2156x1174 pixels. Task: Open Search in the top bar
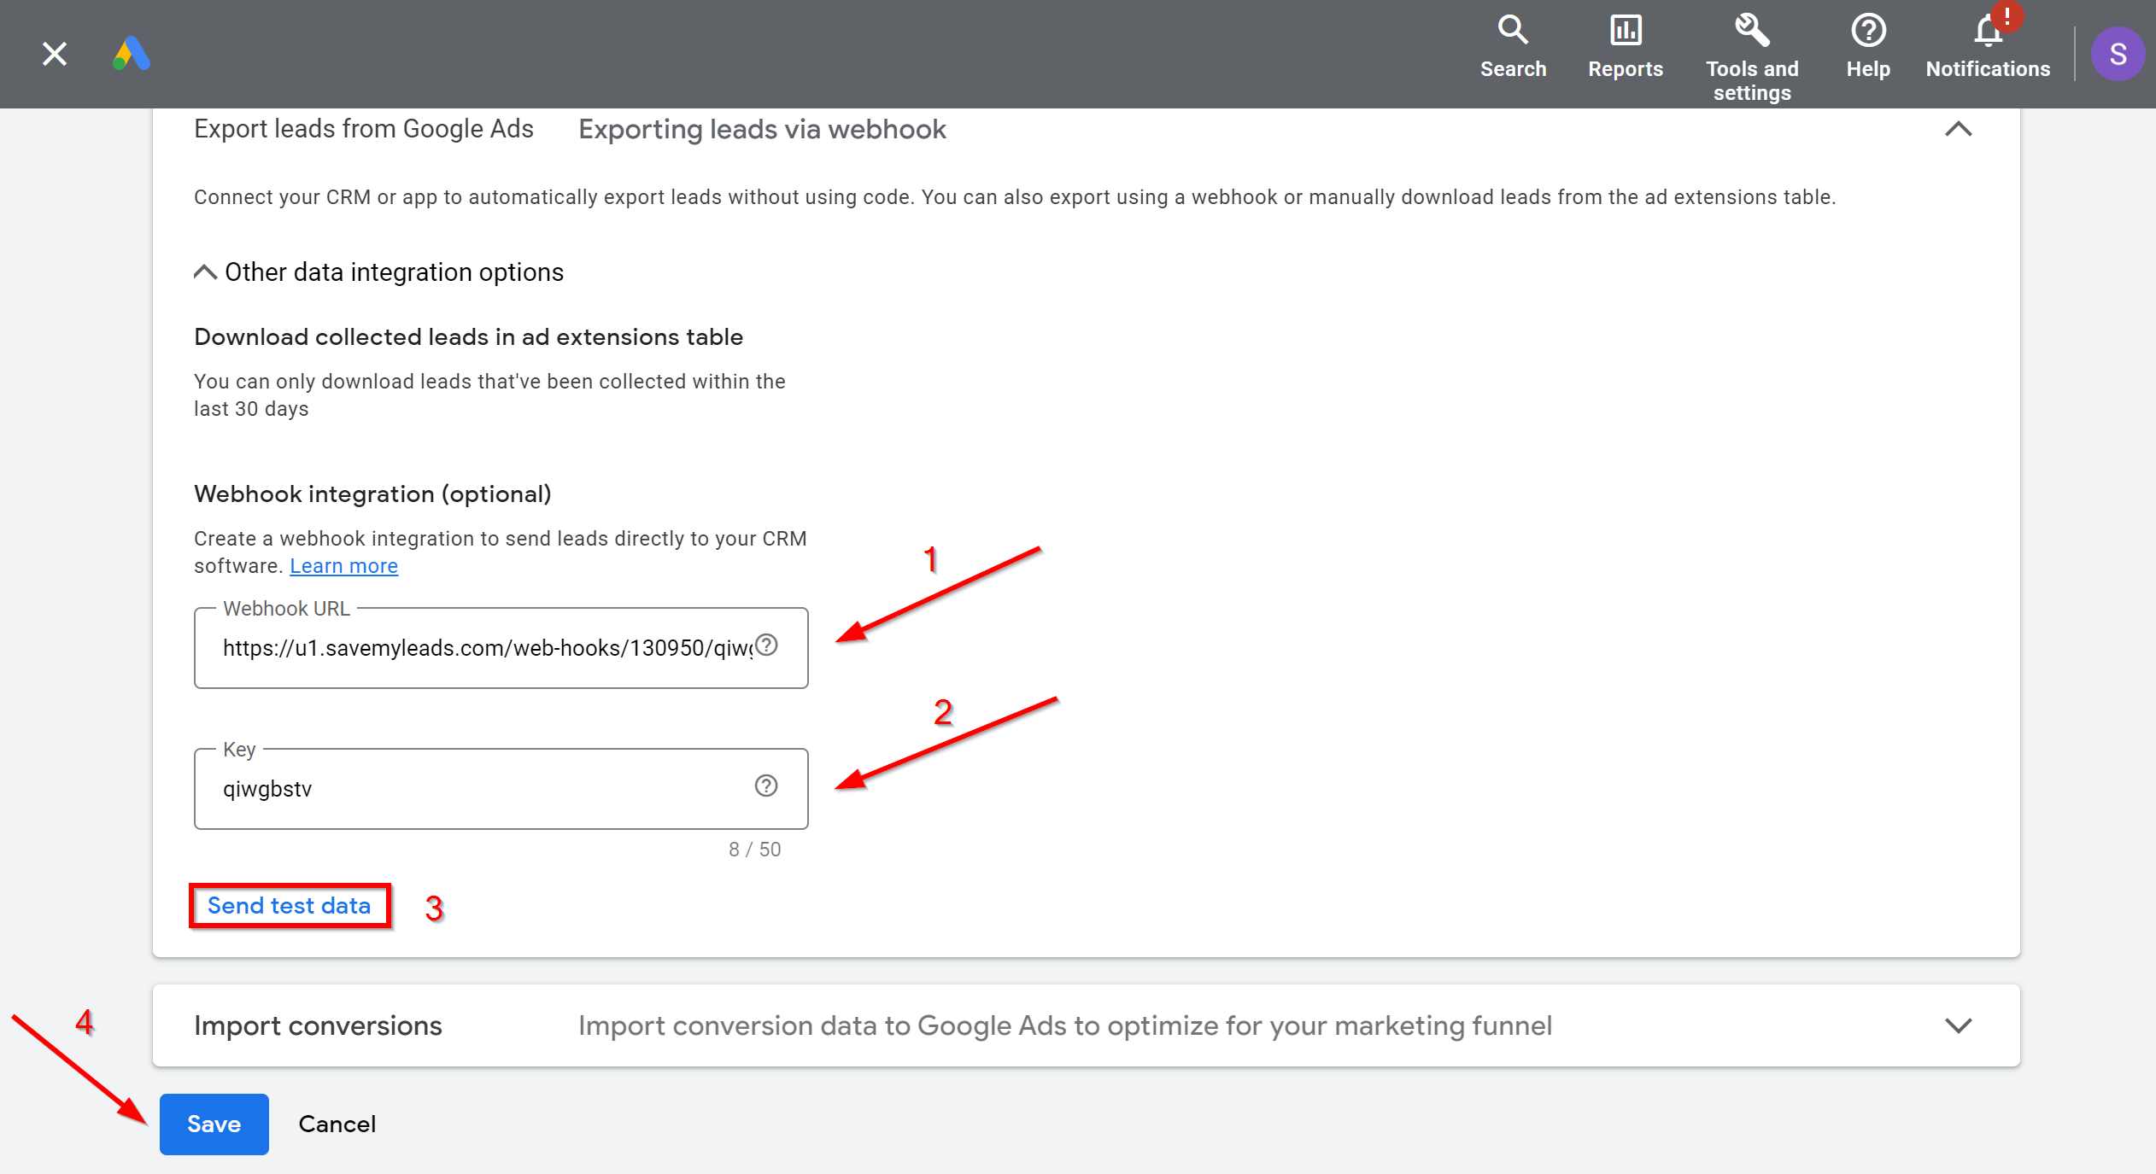pos(1513,47)
